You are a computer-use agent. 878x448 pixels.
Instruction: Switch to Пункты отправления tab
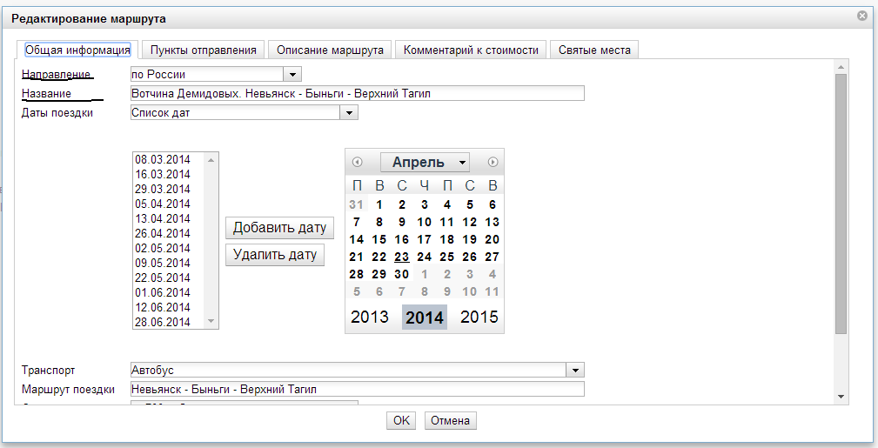point(203,50)
